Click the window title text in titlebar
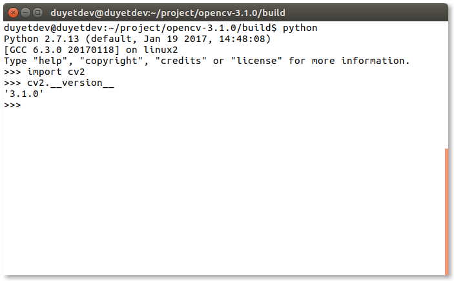Viewport: 454px width, 281px height. 168,13
